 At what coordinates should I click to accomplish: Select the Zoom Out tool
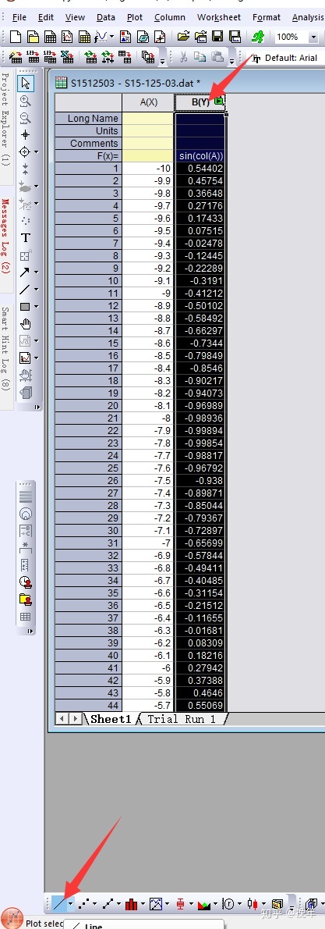[x=26, y=118]
